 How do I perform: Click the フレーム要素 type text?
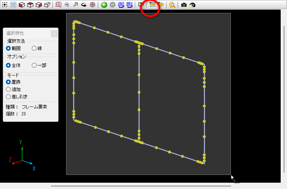(34, 107)
